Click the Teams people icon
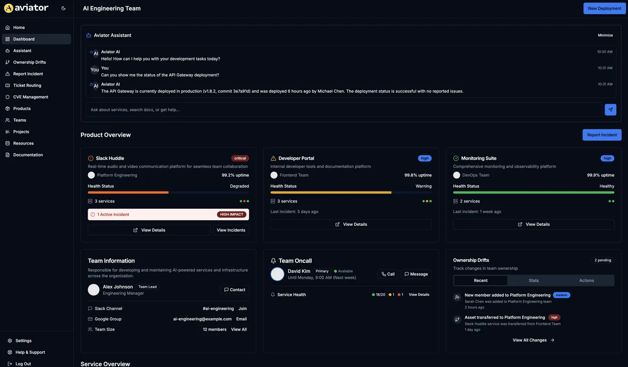 7,120
